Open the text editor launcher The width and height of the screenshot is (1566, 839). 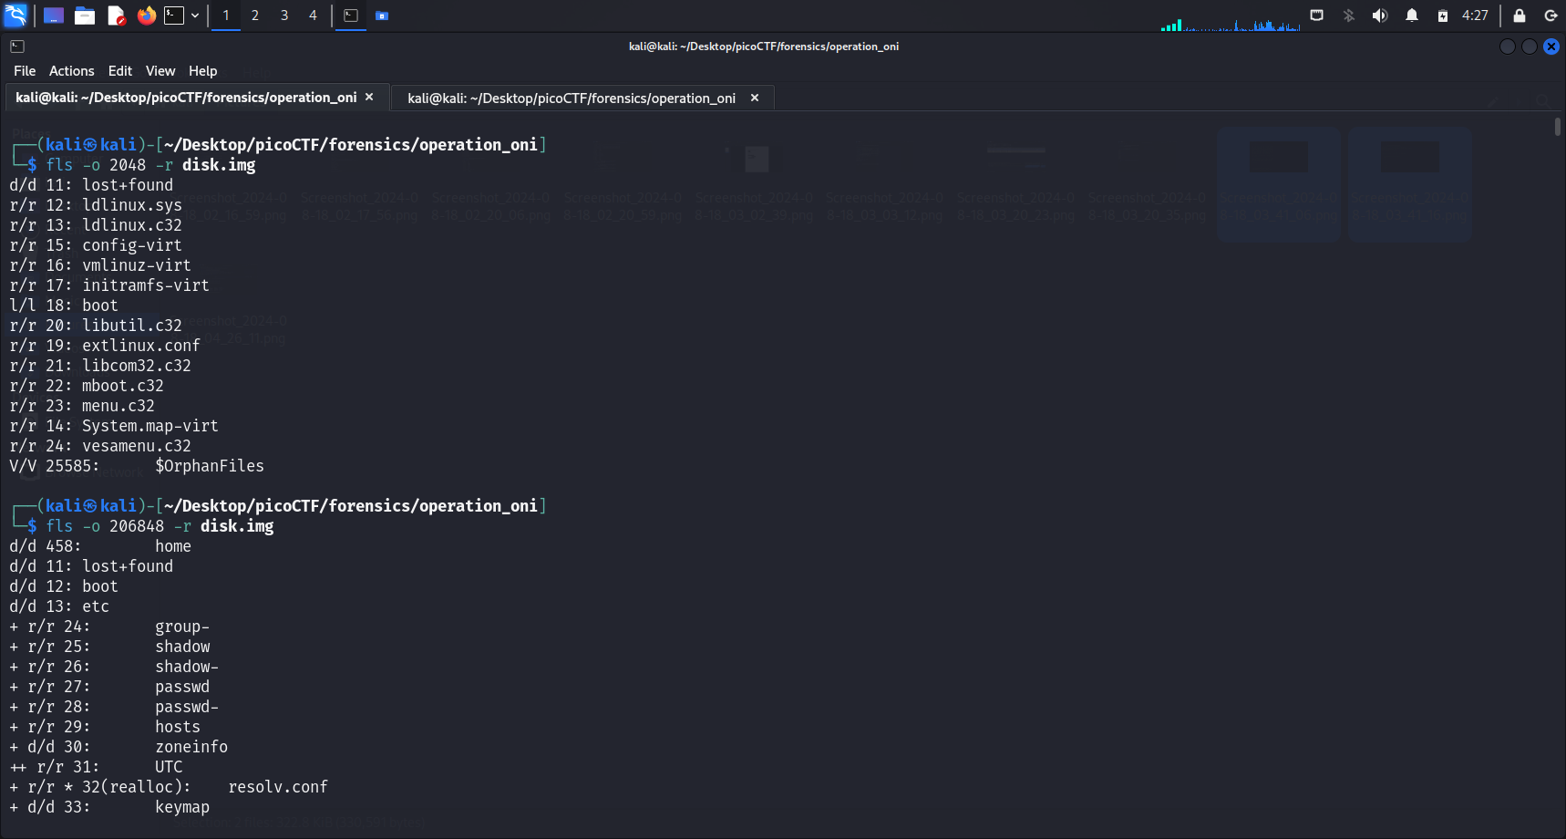(x=116, y=16)
